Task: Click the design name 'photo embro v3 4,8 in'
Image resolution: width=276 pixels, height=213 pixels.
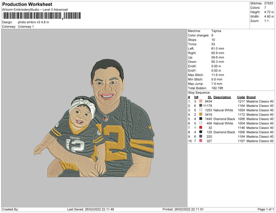Action: pyautogui.click(x=34, y=22)
